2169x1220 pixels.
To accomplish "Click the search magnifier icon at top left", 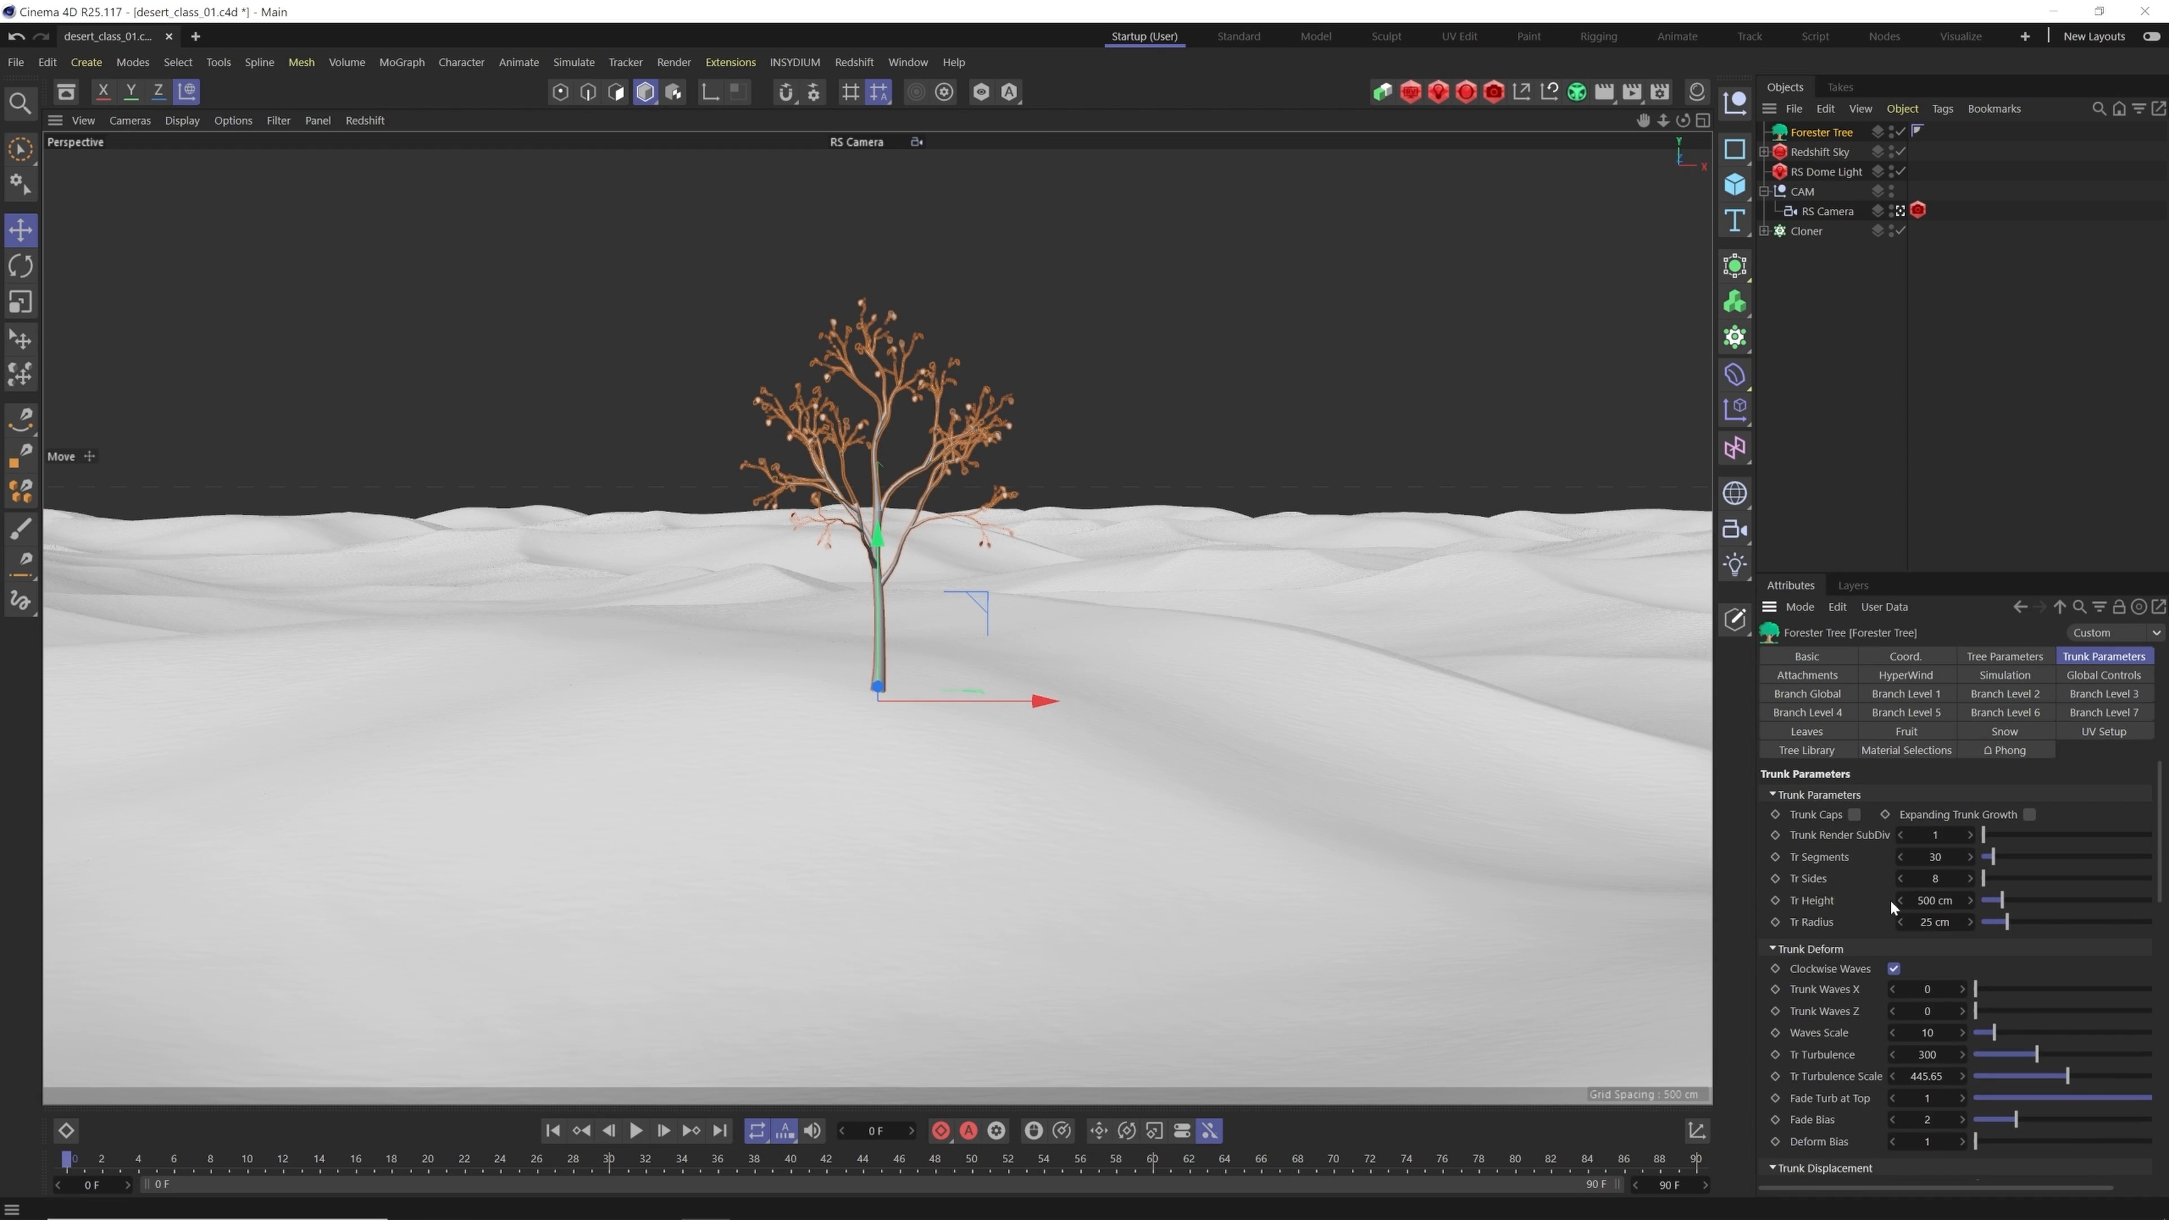I will (x=20, y=103).
